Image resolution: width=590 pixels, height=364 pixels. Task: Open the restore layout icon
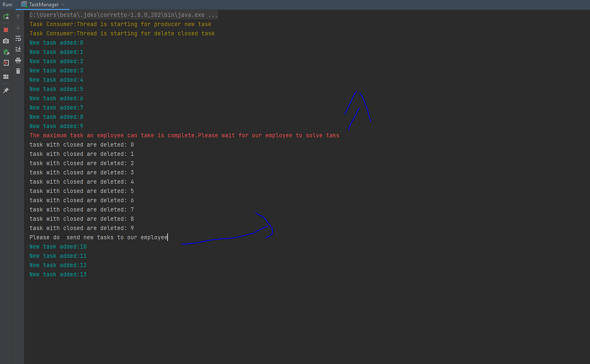(6, 76)
